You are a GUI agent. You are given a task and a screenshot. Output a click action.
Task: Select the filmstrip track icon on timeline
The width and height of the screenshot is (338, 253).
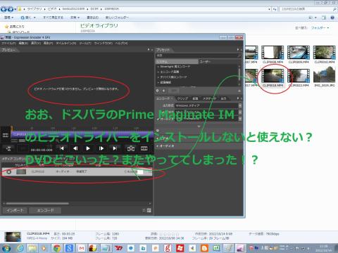point(6,135)
